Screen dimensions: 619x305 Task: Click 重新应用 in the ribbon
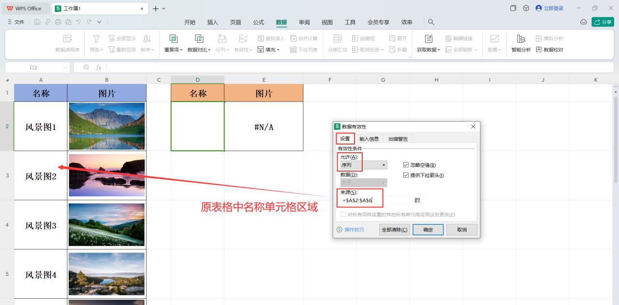point(122,49)
